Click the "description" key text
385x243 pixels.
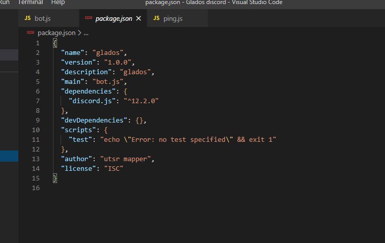point(86,72)
